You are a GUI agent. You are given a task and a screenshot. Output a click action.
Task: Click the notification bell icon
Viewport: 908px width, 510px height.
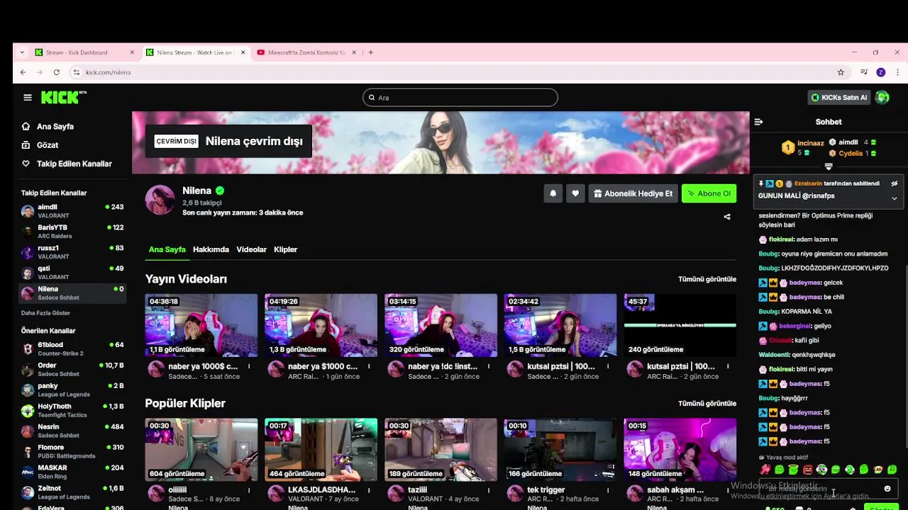click(553, 193)
